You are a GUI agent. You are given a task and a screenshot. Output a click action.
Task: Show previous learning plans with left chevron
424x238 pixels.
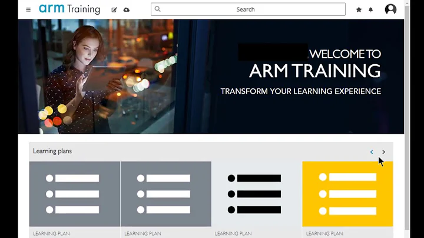pos(372,152)
